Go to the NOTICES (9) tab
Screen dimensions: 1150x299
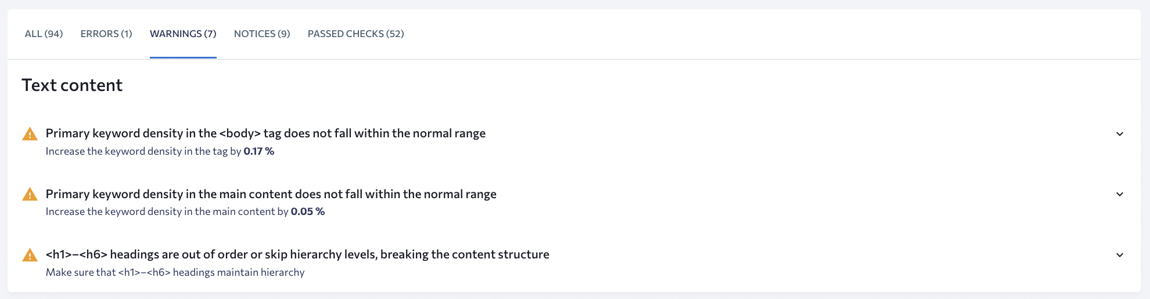click(x=262, y=34)
